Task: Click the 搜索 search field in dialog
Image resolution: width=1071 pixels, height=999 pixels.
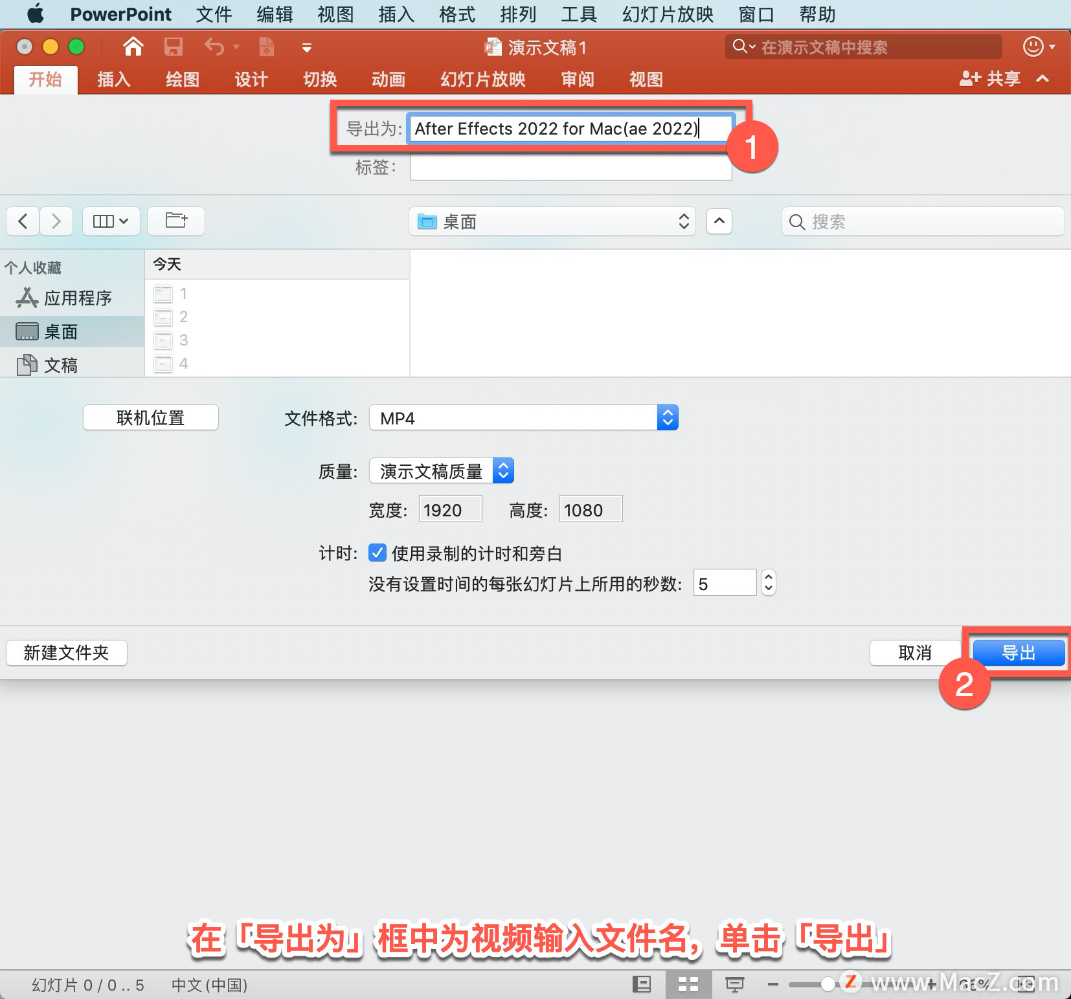Action: pyautogui.click(x=923, y=222)
